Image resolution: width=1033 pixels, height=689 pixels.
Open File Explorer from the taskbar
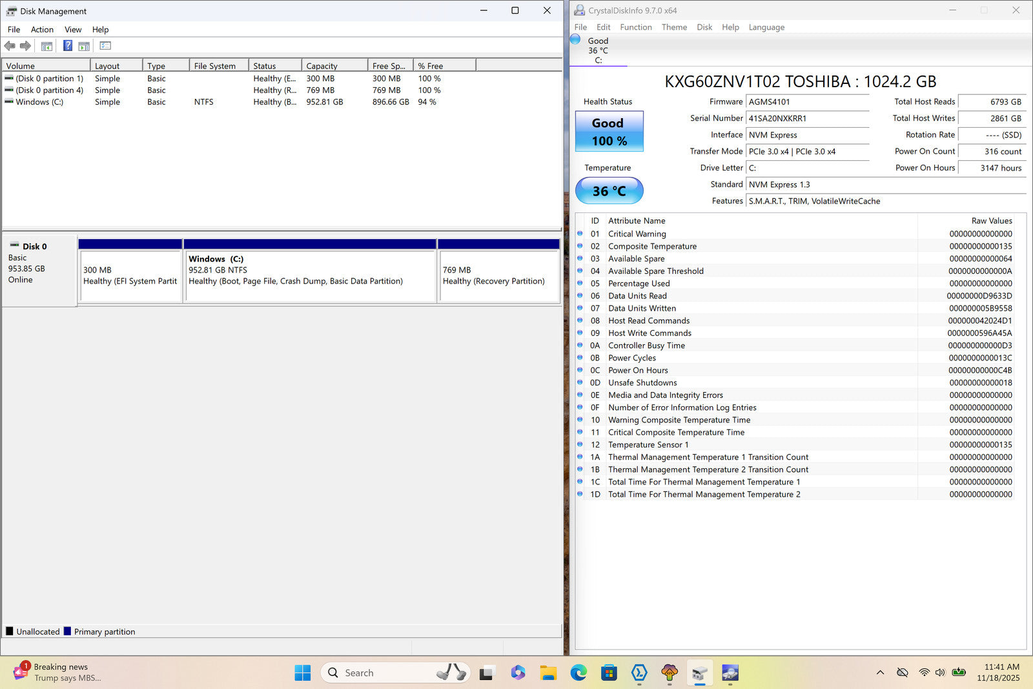[x=548, y=673]
